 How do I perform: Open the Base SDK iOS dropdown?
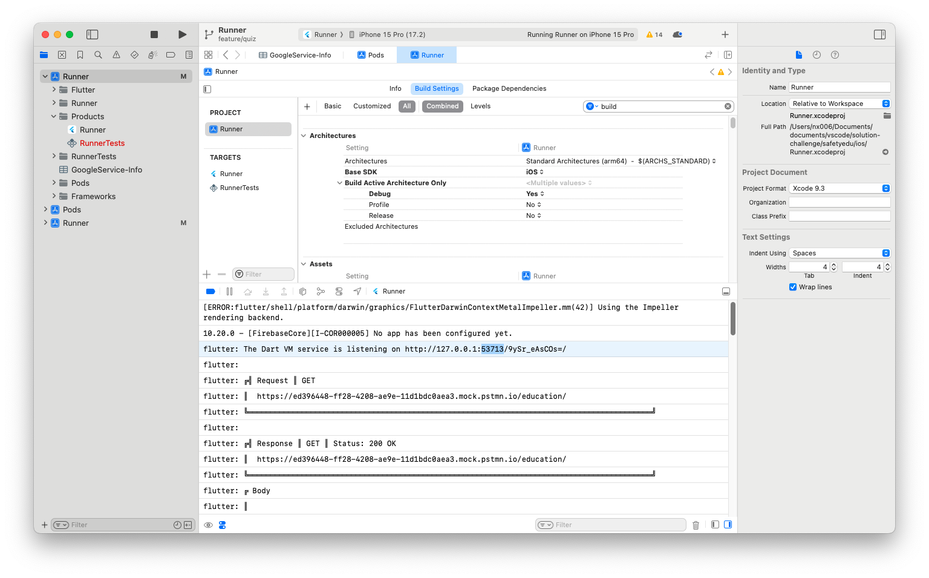tap(535, 172)
